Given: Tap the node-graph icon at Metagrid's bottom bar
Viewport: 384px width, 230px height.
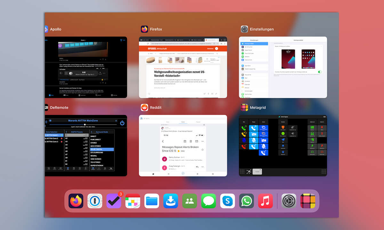Looking at the screenshot, I should 249,172.
